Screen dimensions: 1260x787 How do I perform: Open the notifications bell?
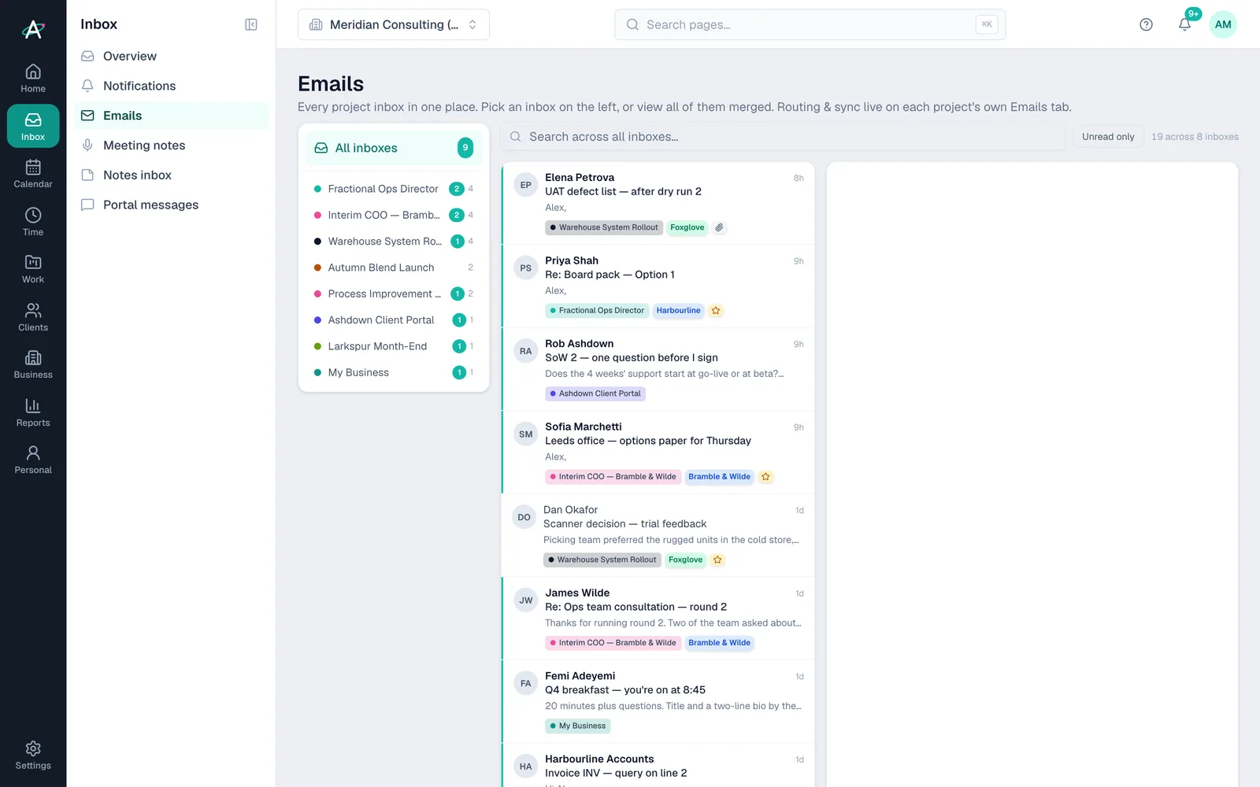click(x=1184, y=24)
